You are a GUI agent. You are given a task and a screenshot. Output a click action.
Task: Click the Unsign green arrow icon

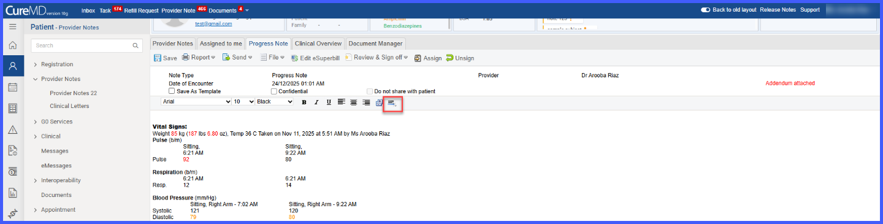(x=449, y=58)
